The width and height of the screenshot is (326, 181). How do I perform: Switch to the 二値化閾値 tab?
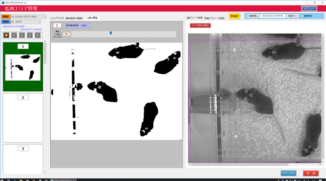click(x=92, y=18)
